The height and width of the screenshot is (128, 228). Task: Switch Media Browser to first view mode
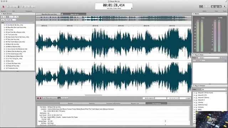pos(8,17)
